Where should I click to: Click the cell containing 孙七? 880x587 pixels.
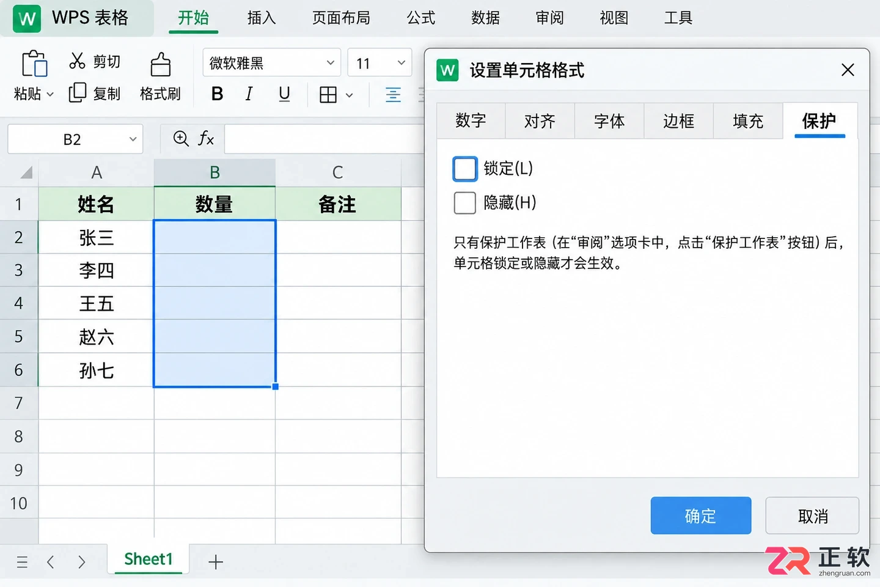point(96,370)
